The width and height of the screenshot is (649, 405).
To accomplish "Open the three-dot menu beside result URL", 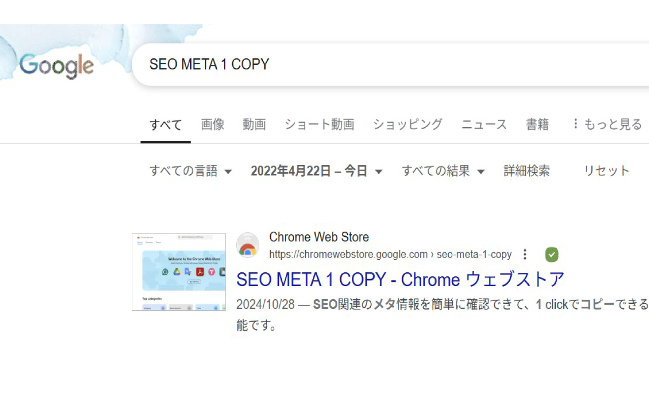I will pyautogui.click(x=525, y=254).
